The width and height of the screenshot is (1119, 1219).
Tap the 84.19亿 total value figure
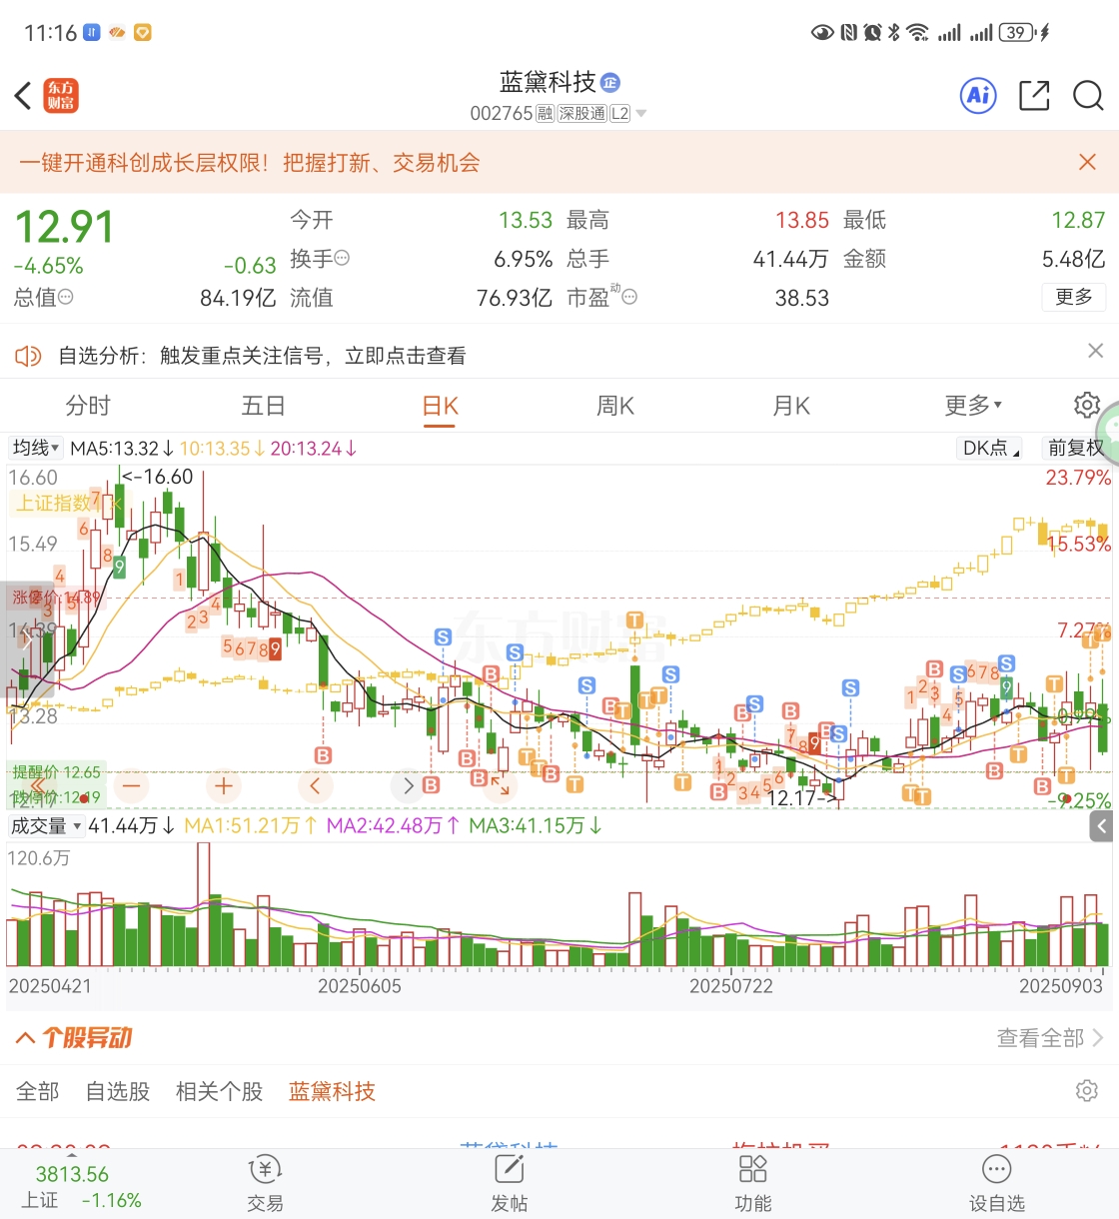click(x=238, y=298)
